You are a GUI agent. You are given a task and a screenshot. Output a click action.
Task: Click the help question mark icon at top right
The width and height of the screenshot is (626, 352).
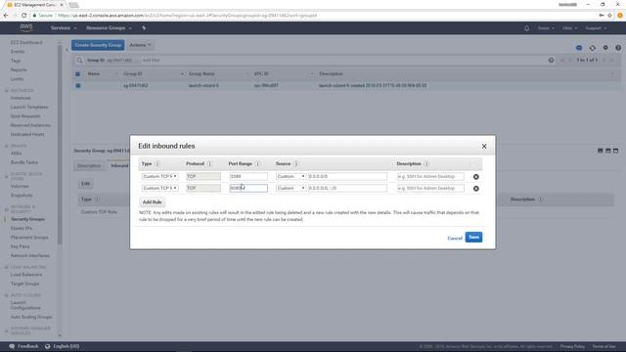coord(618,48)
